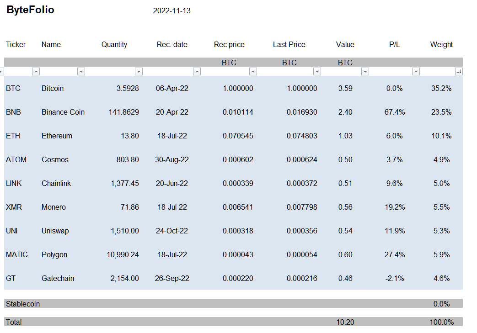This screenshot has width=477, height=333.
Task: Click the Last Price column header
Action: [289, 44]
